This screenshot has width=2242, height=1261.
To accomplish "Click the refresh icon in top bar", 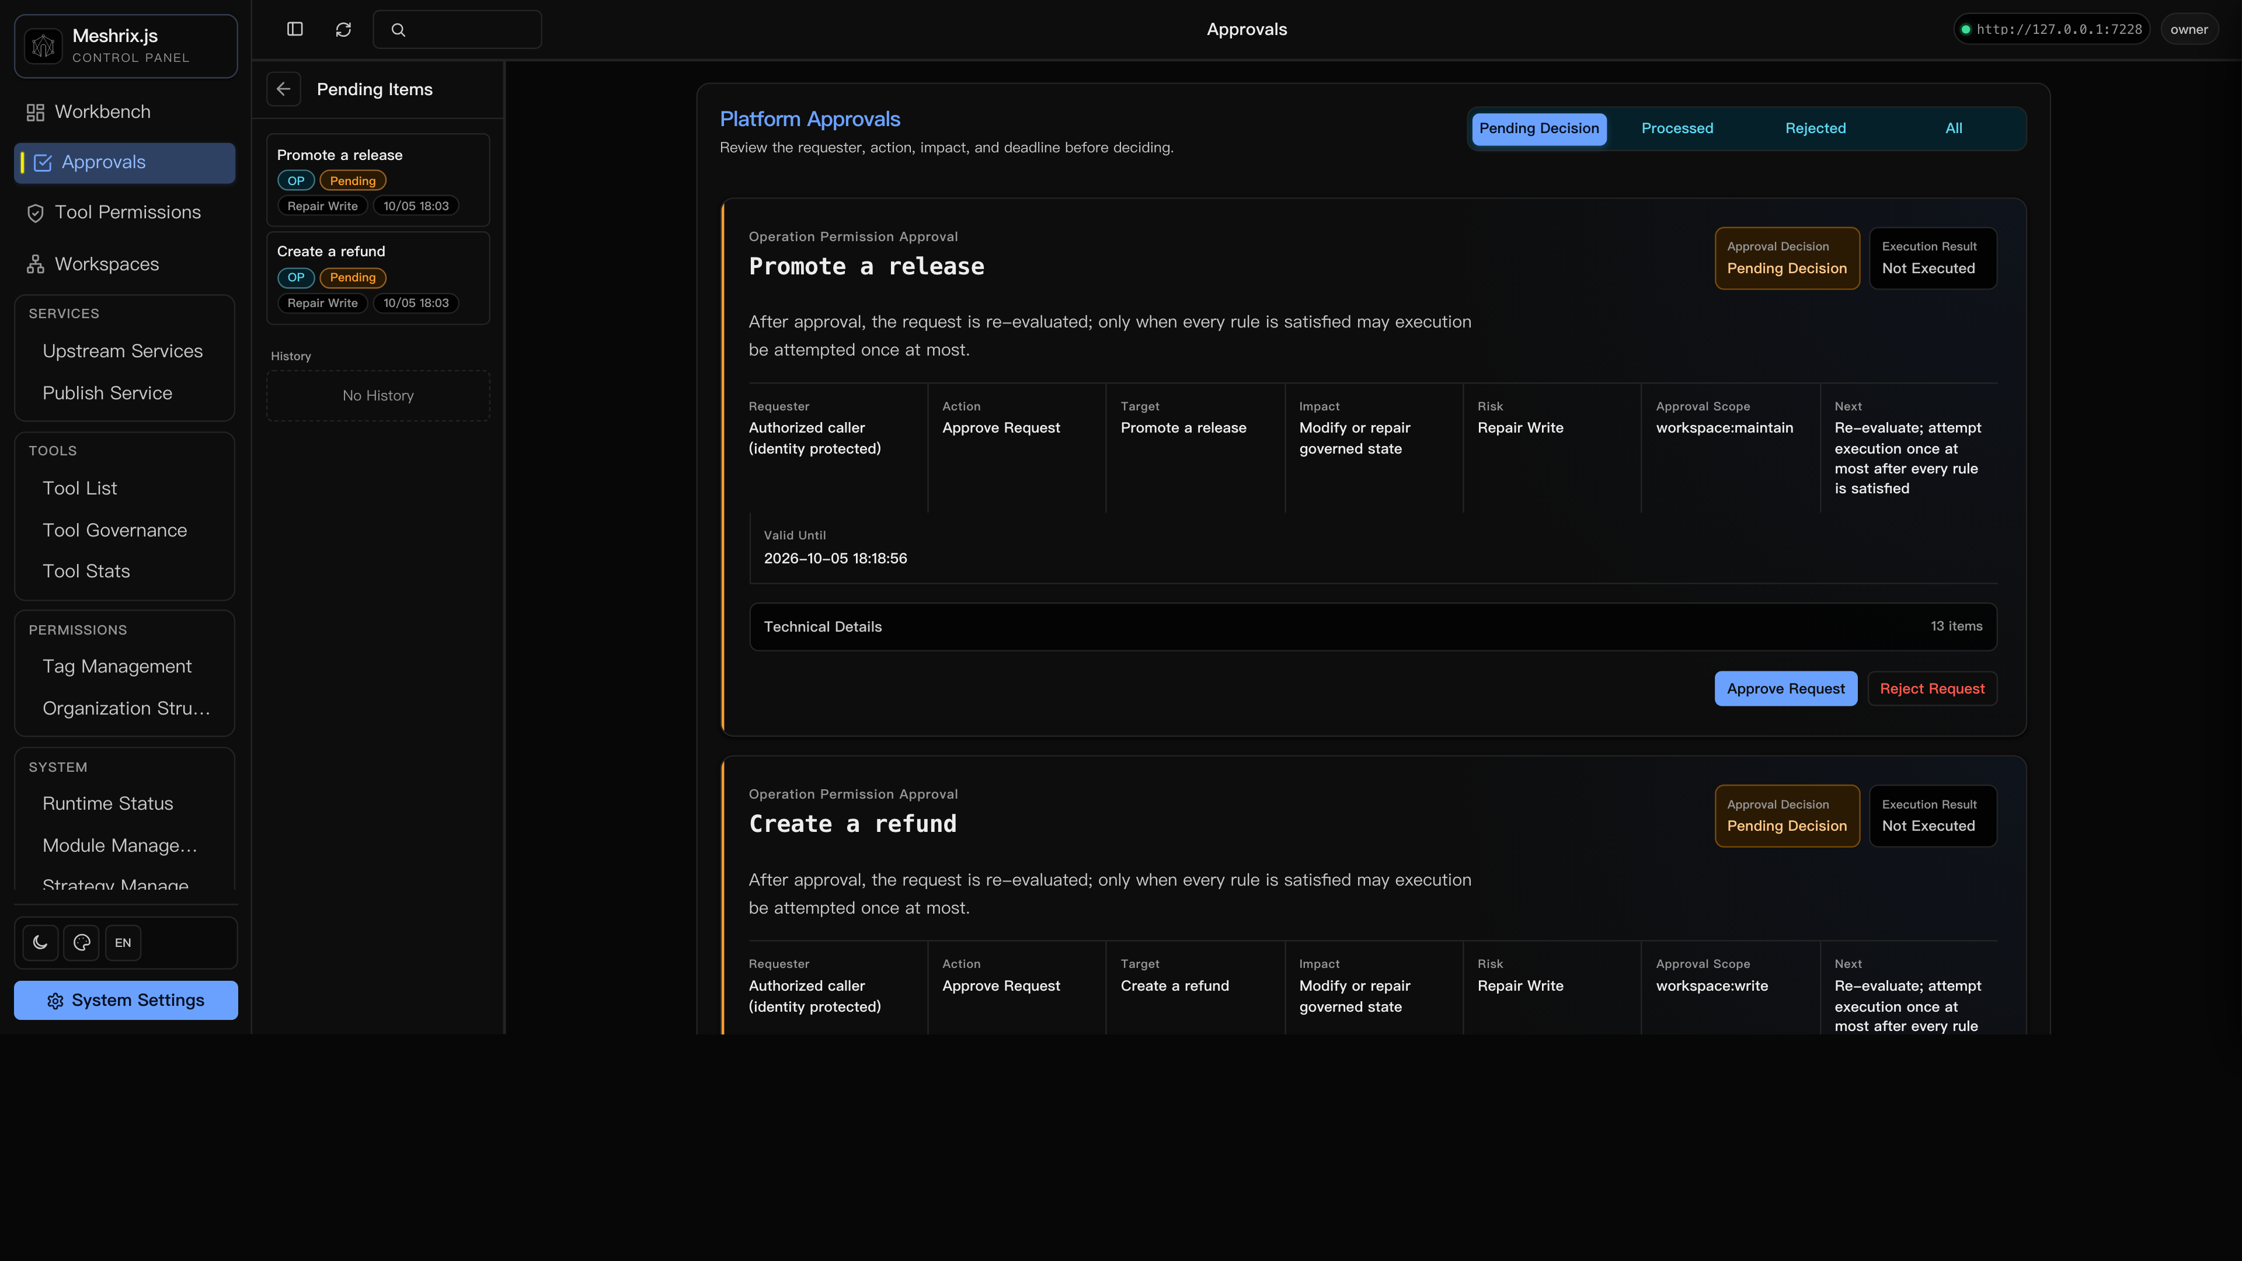I will tap(344, 30).
